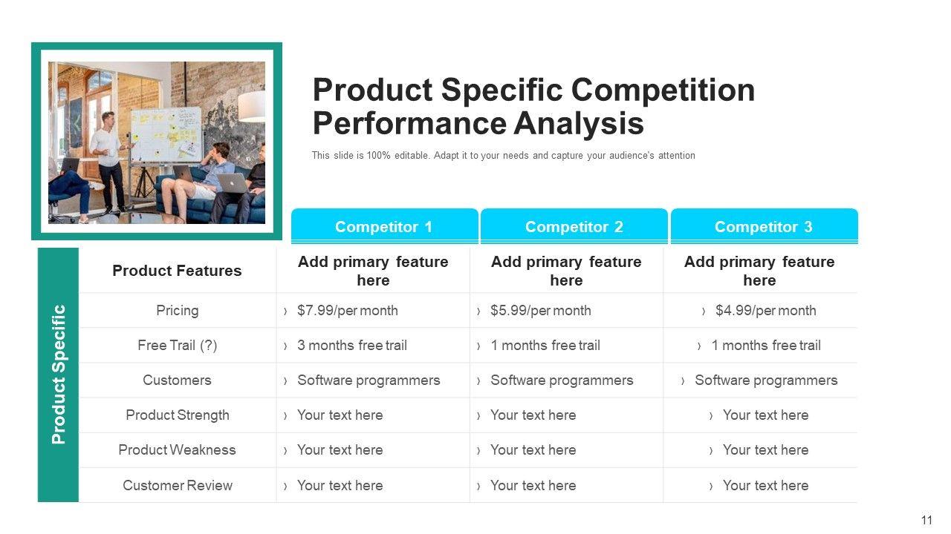Click the Free Trail (?) row label
The height and width of the screenshot is (534, 951).
tap(177, 346)
